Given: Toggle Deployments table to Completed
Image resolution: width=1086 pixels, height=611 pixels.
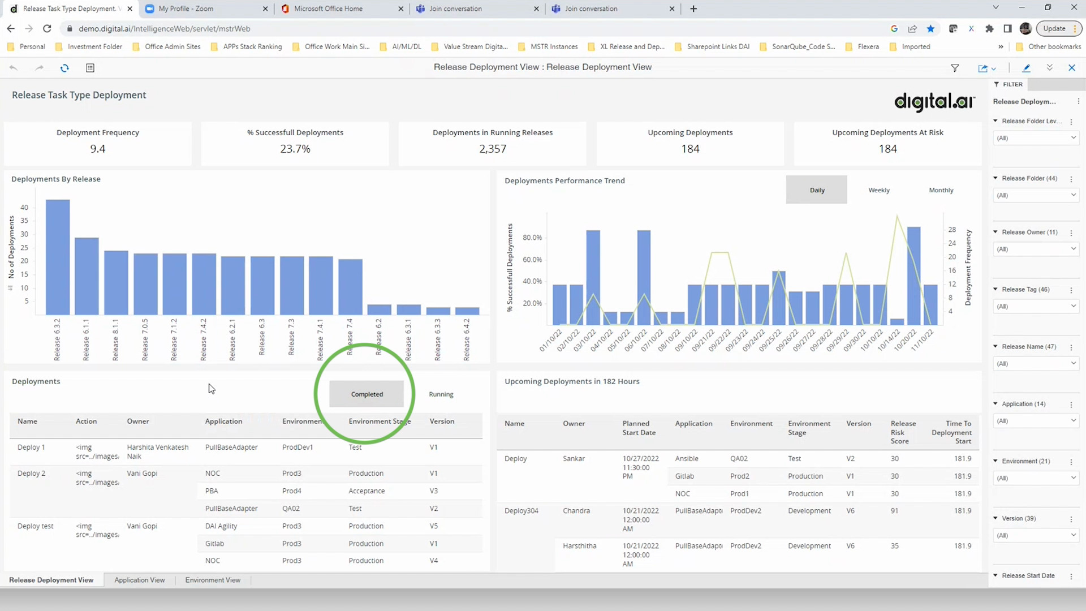Looking at the screenshot, I should tap(367, 394).
